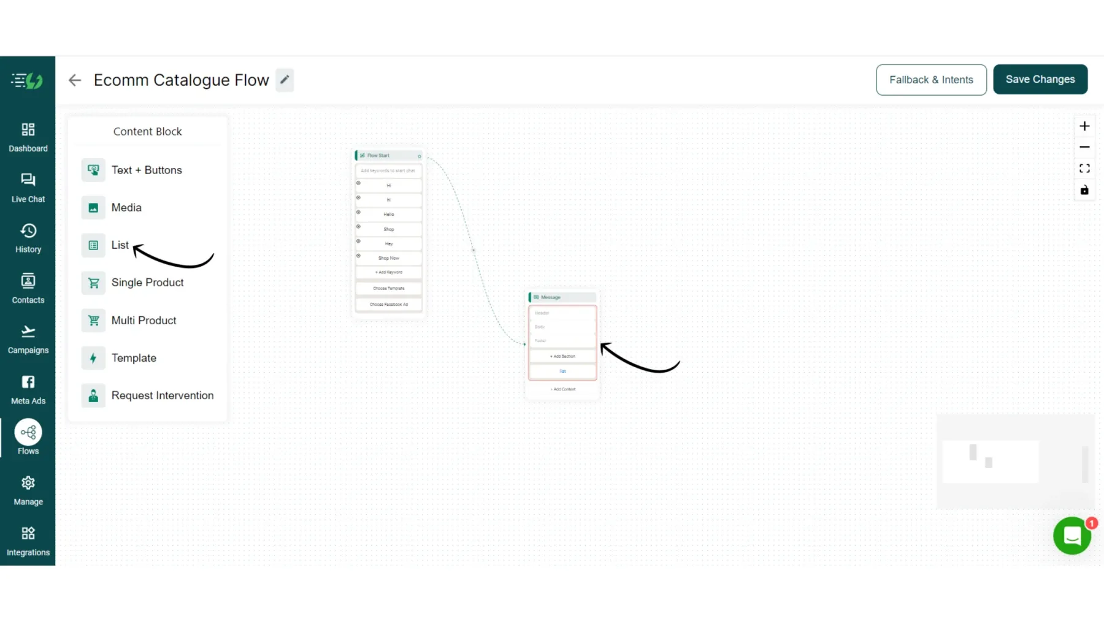Click Save Changes

coord(1040,79)
